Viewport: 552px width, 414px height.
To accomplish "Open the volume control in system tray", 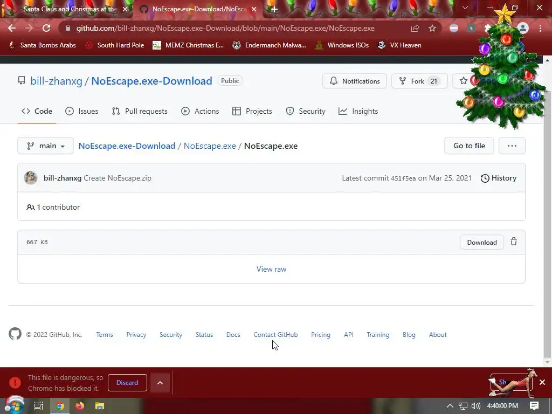I will (475, 406).
